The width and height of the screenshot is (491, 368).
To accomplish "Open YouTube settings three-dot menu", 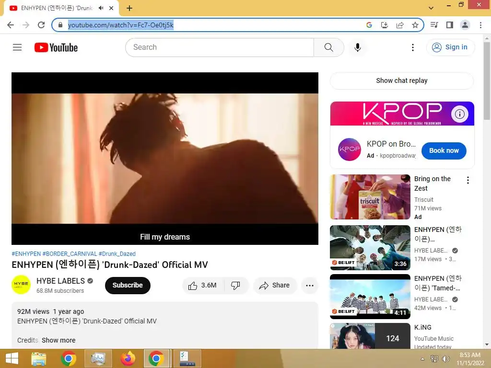I will tap(413, 47).
